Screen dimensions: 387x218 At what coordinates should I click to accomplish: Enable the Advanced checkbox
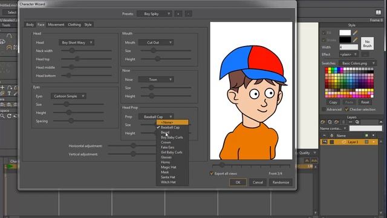(324, 109)
